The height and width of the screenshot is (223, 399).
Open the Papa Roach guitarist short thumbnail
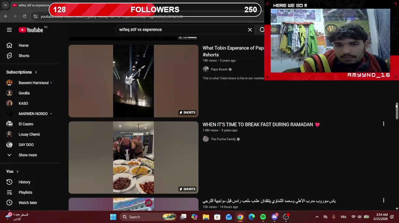pos(134,81)
